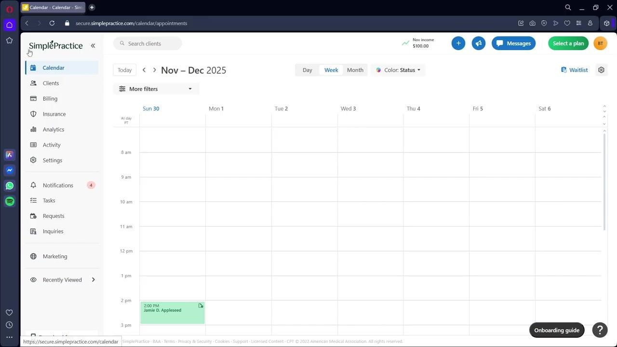Open Marketing in the sidebar
This screenshot has width=617, height=347.
point(62,256)
